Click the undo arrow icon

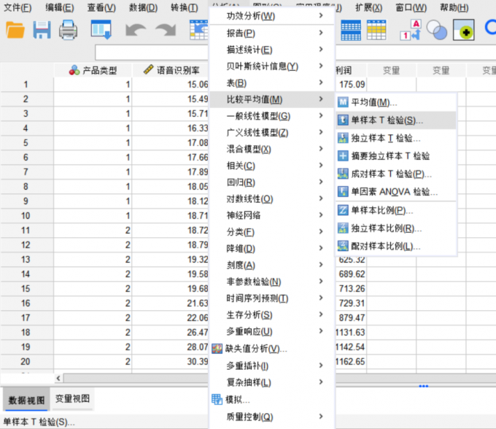pyautogui.click(x=136, y=30)
